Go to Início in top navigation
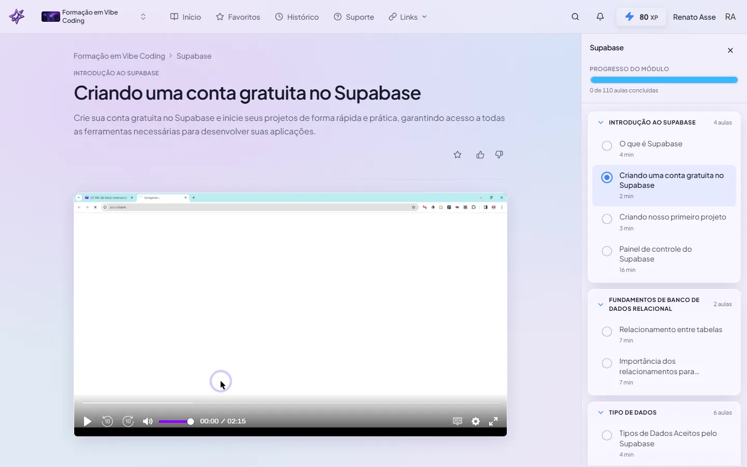The image size is (747, 467). pos(186,17)
